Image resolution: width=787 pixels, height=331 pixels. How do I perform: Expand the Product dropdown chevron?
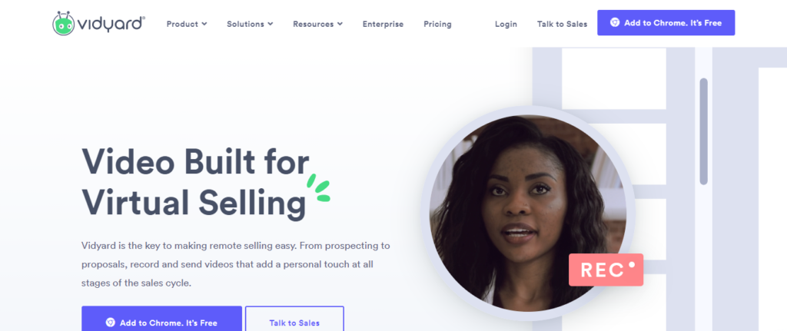(x=204, y=24)
